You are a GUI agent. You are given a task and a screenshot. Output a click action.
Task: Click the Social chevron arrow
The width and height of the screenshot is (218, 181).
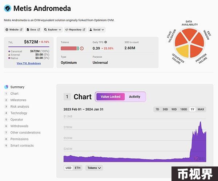click(103, 30)
